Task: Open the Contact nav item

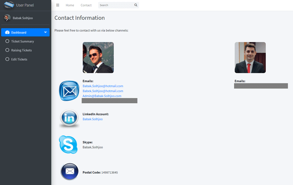Action: click(86, 5)
